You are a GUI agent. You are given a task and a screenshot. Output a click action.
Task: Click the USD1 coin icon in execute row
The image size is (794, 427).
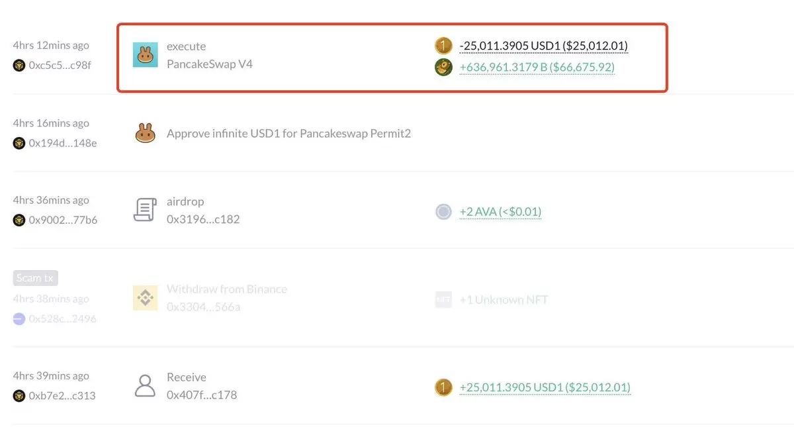tap(443, 46)
